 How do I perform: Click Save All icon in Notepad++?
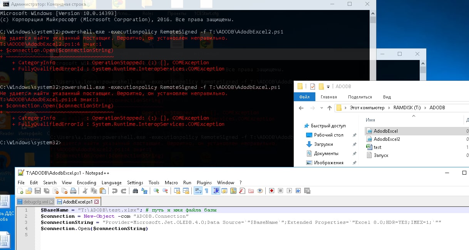[x=47, y=191]
